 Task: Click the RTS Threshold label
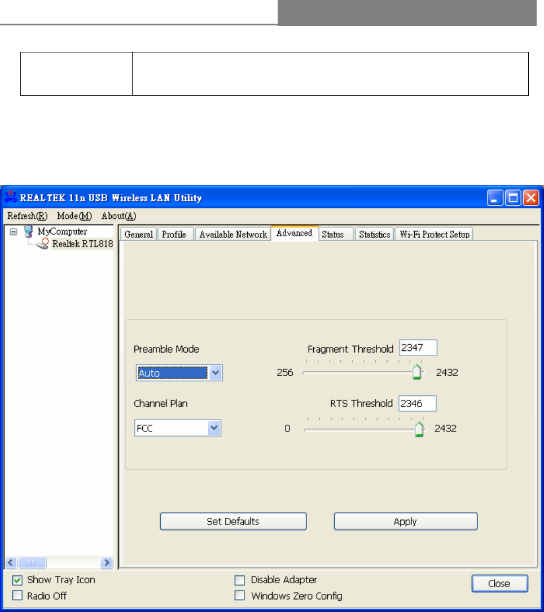point(361,403)
